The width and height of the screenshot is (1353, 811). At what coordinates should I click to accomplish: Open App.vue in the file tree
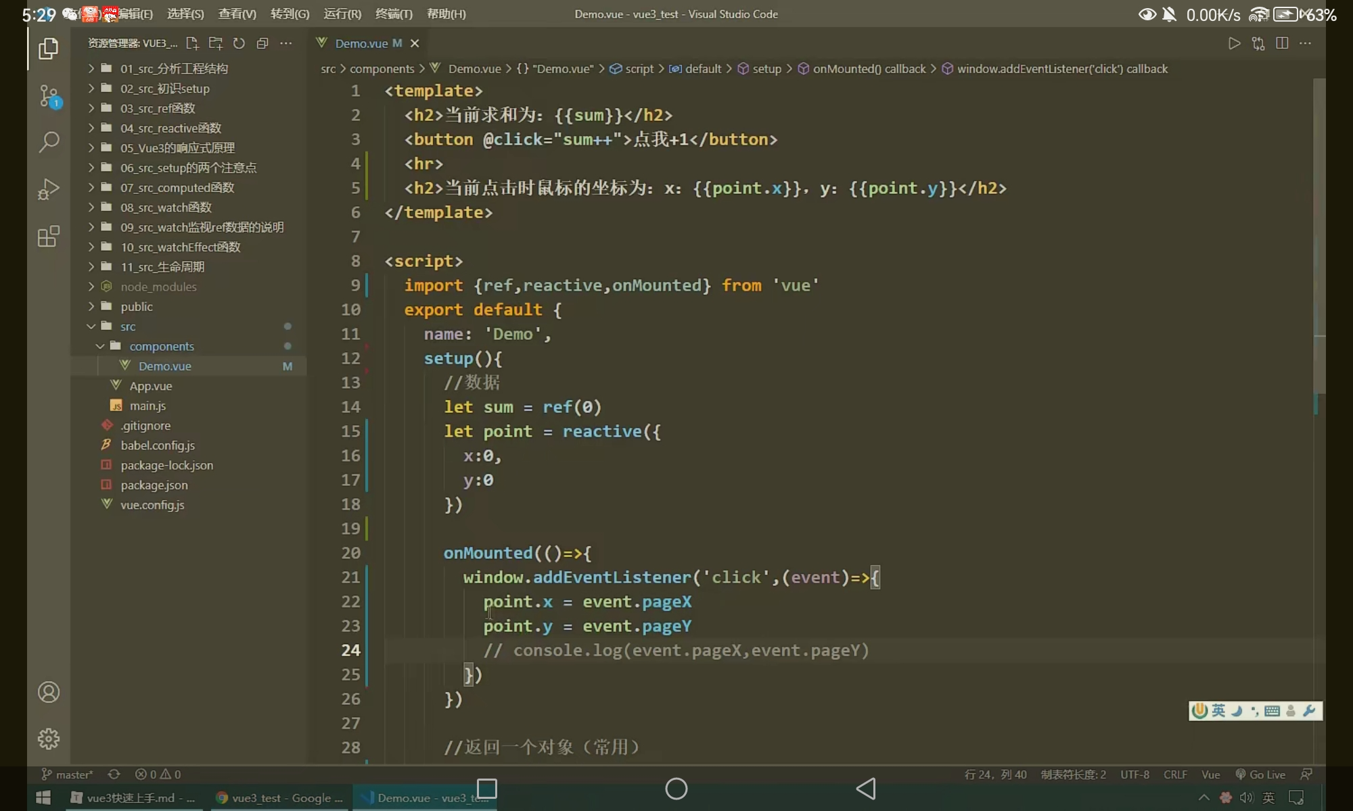(150, 386)
